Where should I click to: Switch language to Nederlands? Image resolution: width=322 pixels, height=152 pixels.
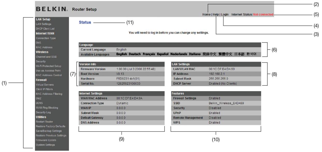[x=179, y=54]
